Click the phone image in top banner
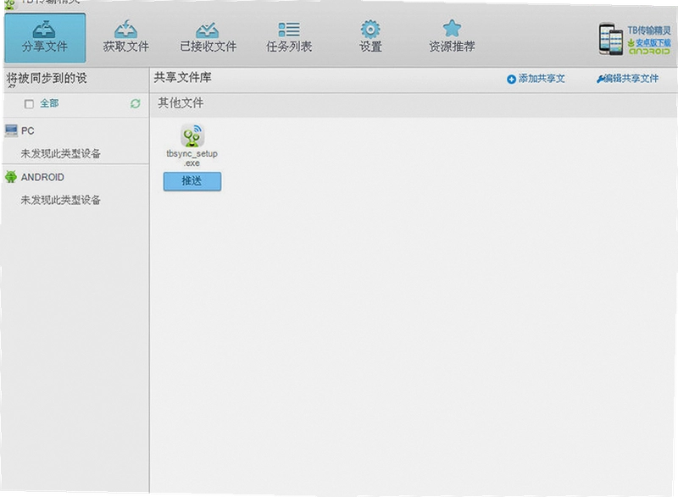The width and height of the screenshot is (678, 497). [x=611, y=39]
